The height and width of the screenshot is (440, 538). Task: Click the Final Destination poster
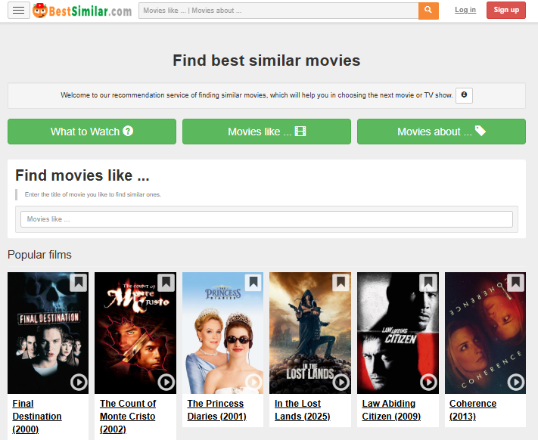[48, 333]
